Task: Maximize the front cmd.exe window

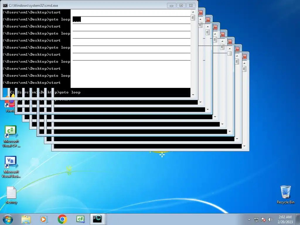Action: 181,6
